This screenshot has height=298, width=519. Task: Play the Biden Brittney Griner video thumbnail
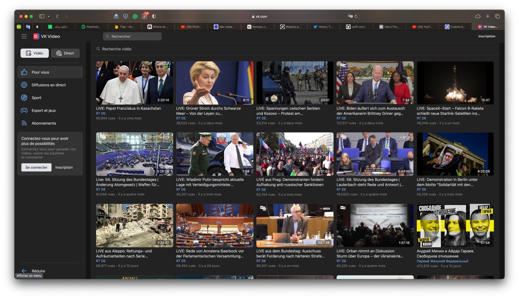375,83
